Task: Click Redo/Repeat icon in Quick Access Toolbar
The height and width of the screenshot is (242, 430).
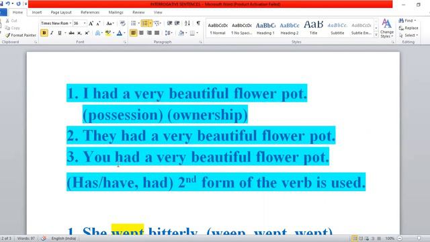Action: pos(18,4)
